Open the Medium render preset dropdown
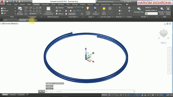This screenshot has height=97, width=173. pos(151,8)
